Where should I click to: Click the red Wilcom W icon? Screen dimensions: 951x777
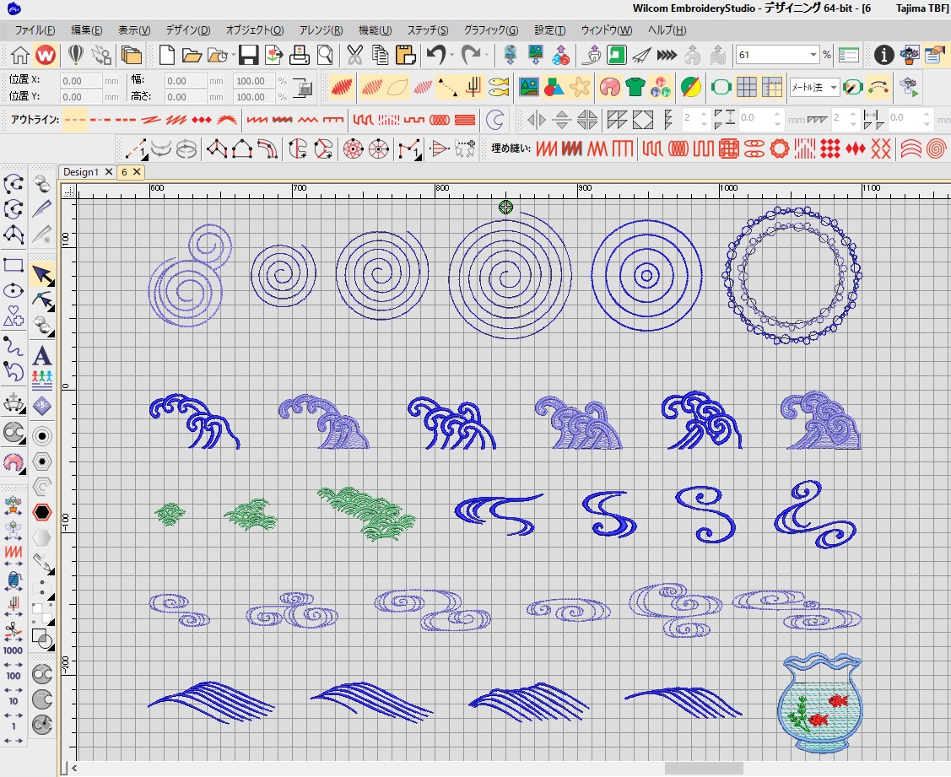pos(46,55)
